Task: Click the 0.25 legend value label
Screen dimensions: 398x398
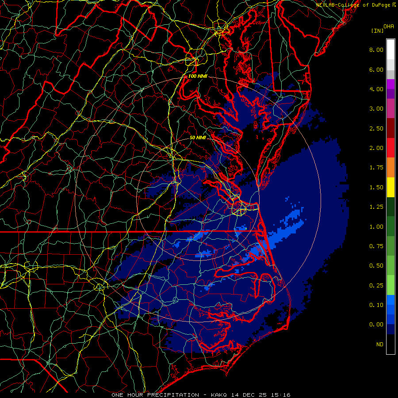Action: [x=376, y=286]
